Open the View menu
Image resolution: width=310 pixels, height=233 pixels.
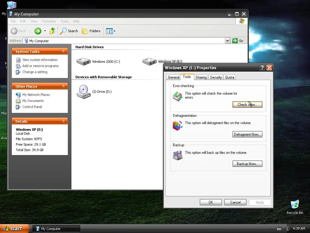click(x=34, y=21)
